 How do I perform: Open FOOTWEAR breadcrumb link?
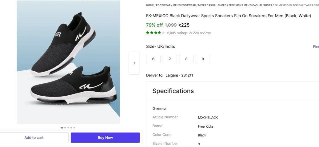[x=163, y=5]
